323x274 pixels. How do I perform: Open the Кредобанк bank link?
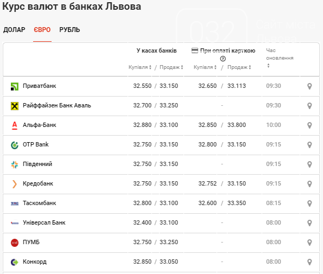[x=38, y=183]
